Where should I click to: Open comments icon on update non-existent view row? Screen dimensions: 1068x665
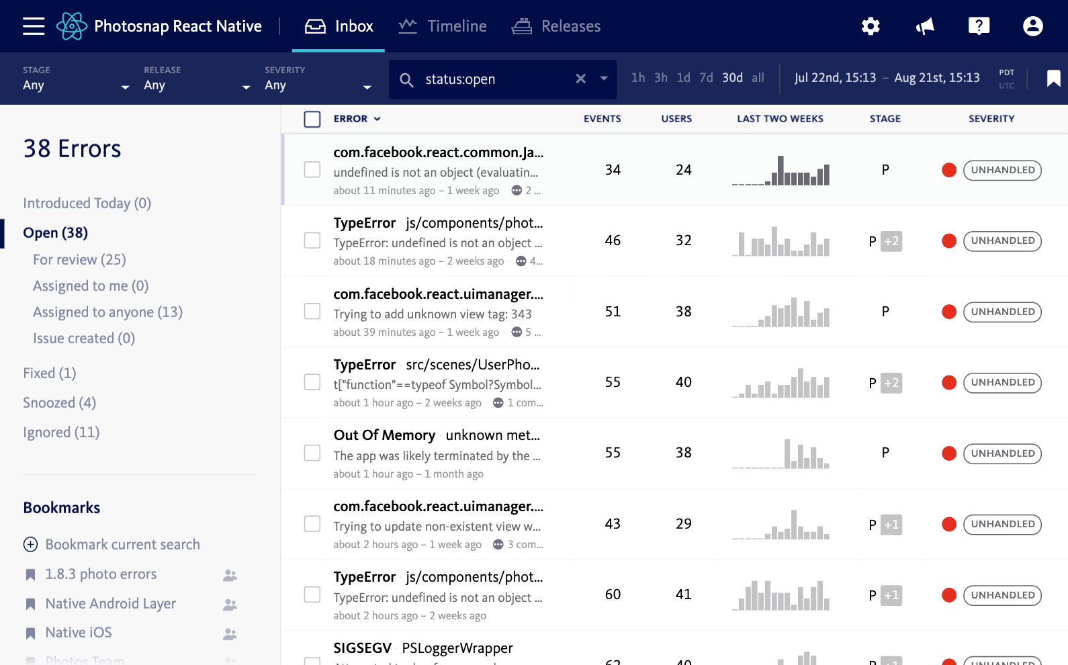498,544
